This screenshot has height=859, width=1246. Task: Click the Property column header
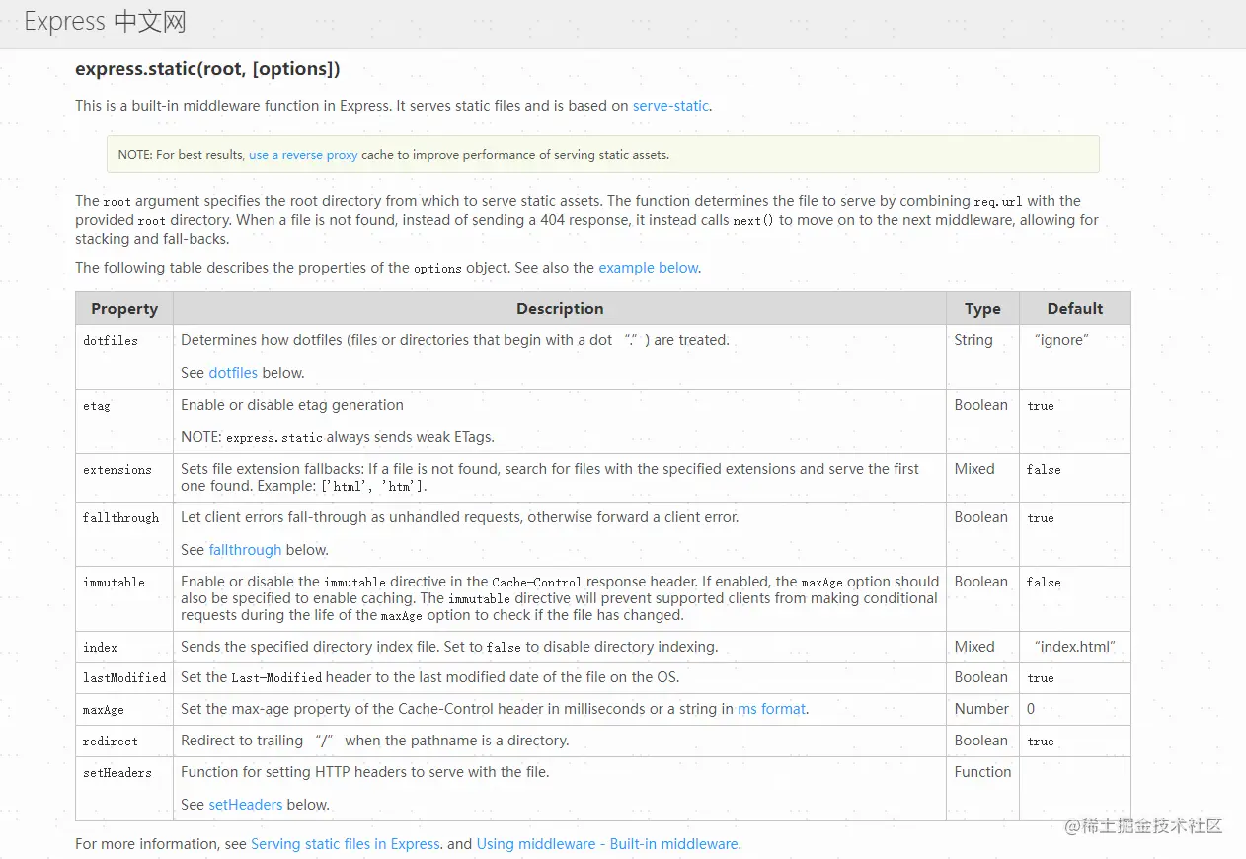coord(124,309)
